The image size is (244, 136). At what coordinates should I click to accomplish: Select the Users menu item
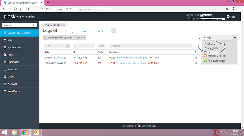click(x=19, y=76)
